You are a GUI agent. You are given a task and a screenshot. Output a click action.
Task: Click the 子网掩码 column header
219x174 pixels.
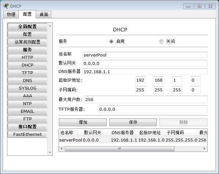coord(181,133)
